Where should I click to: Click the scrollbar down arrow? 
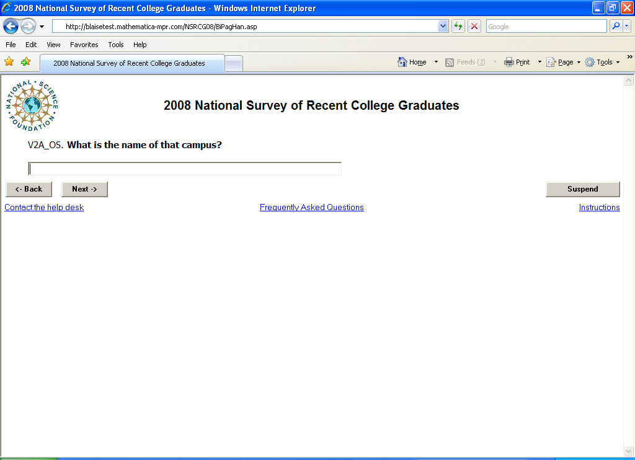pos(629,451)
